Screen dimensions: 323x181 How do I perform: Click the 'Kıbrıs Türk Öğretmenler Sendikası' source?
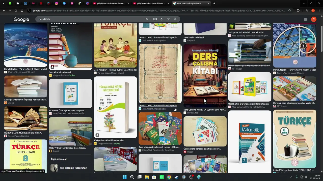(x=158, y=150)
